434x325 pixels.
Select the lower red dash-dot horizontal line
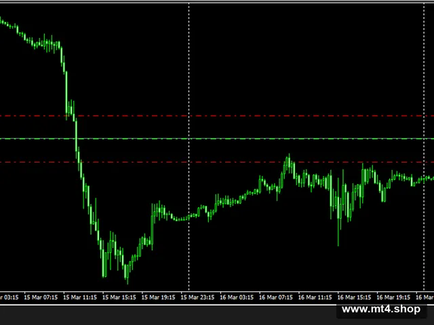217,162
